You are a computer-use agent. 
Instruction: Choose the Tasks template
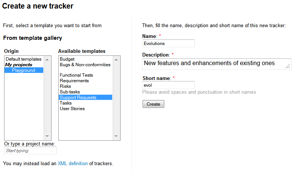click(x=85, y=103)
